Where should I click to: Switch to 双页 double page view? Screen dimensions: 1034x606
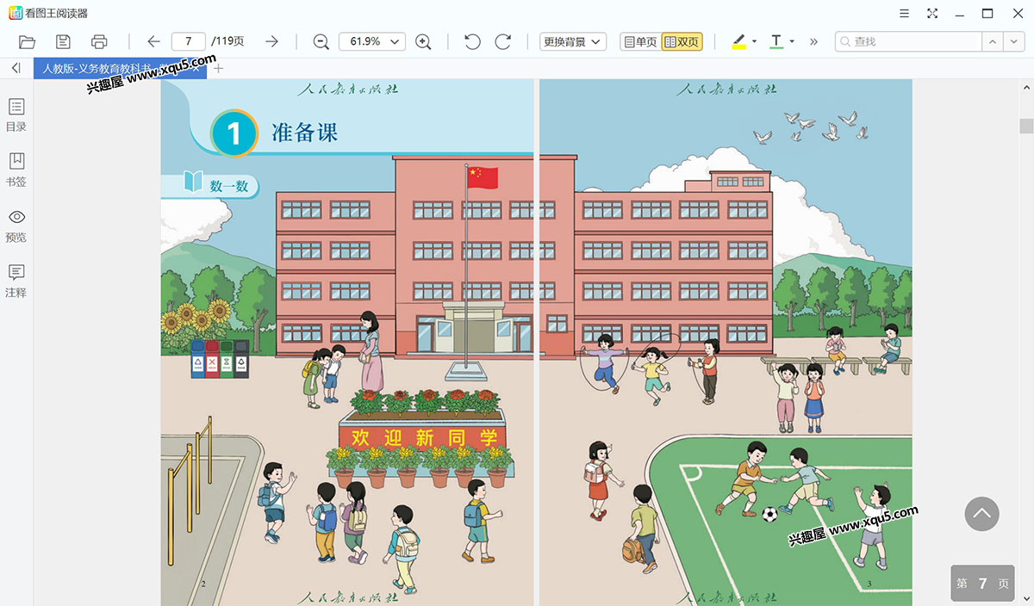pyautogui.click(x=682, y=41)
